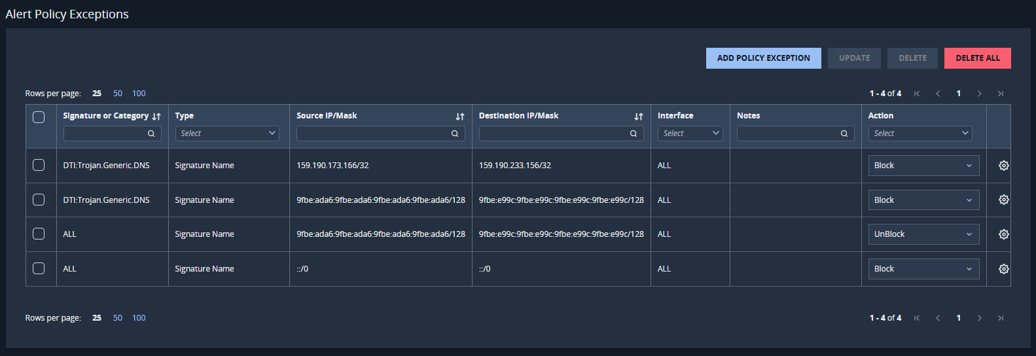This screenshot has height=356, width=1036.
Task: Go to first page in bottom pagination
Action: pos(917,318)
